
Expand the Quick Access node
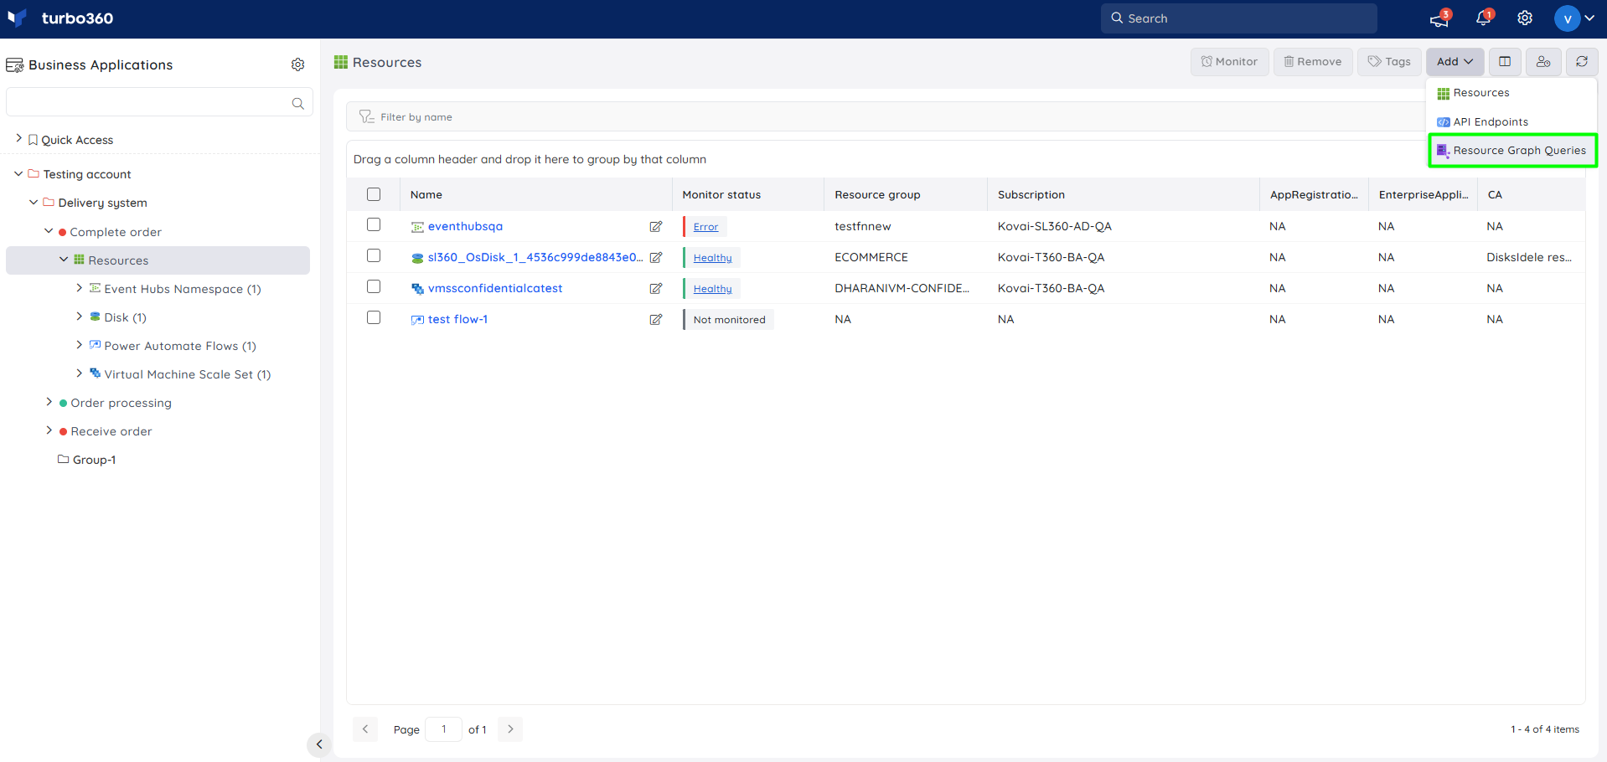[x=18, y=138]
